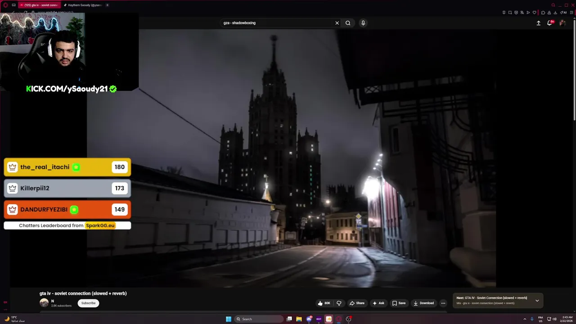Open the volume tray icon

pyautogui.click(x=554, y=319)
